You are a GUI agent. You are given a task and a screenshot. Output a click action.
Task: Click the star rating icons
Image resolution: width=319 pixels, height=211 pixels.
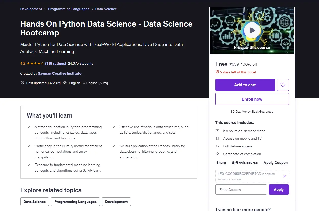(x=35, y=63)
